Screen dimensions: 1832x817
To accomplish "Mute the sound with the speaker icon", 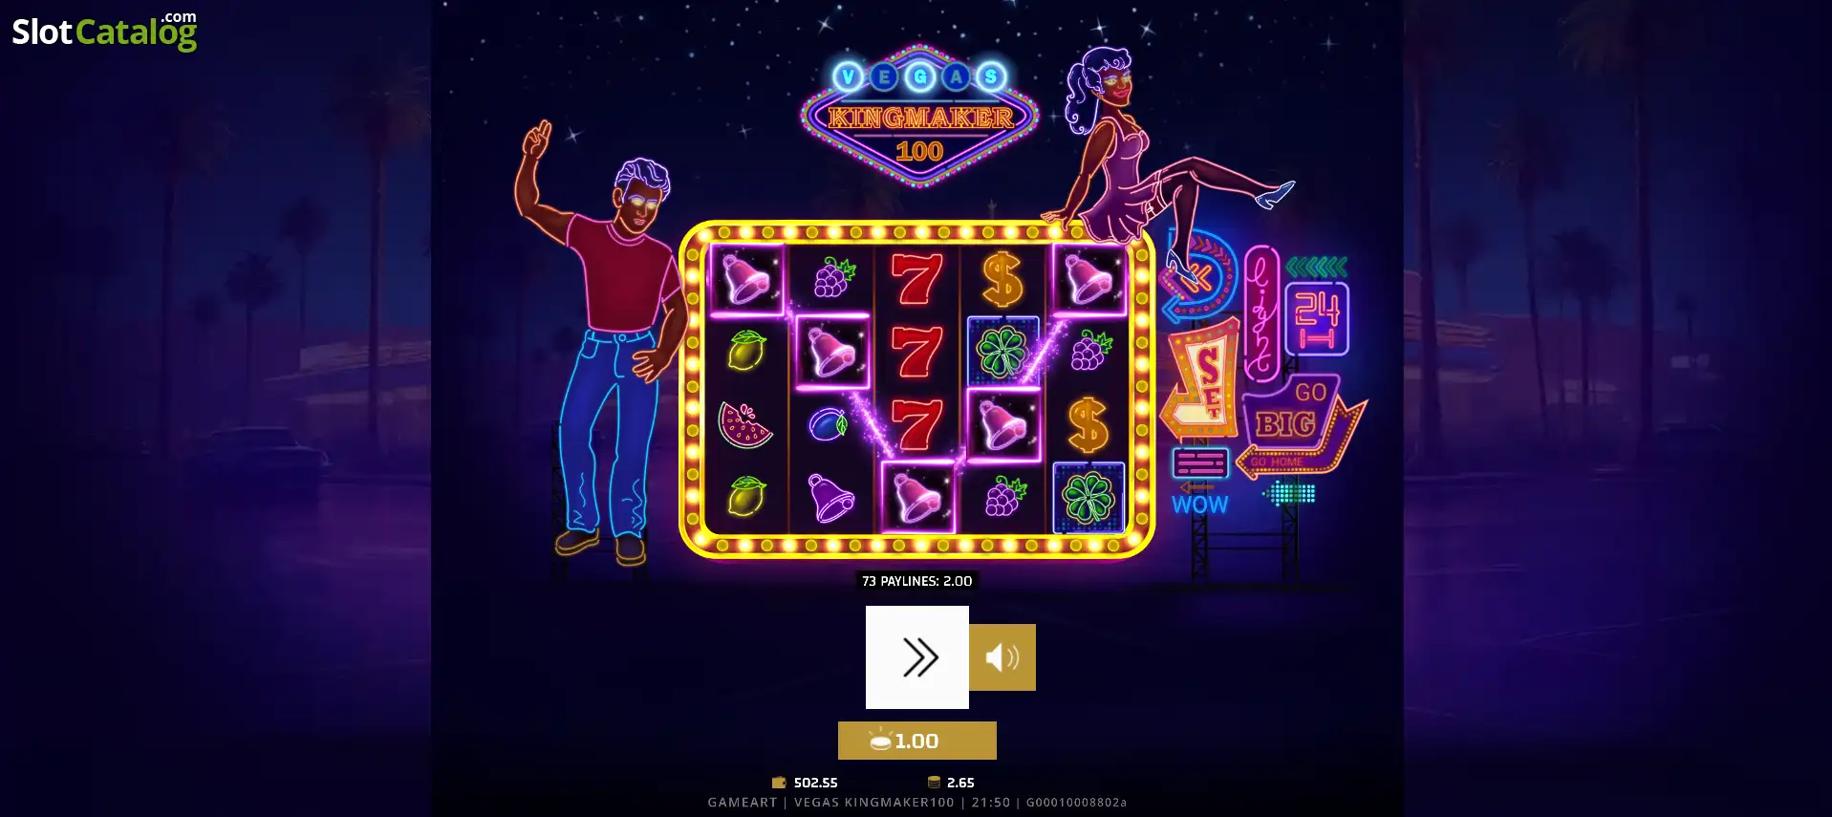I will point(1002,657).
